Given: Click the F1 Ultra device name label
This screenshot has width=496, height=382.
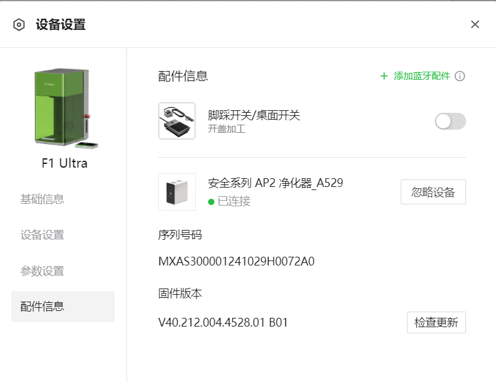Looking at the screenshot, I should 63,164.
